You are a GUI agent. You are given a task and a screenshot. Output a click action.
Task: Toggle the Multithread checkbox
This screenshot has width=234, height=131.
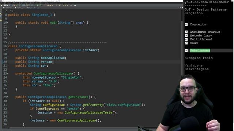click(x=186, y=39)
